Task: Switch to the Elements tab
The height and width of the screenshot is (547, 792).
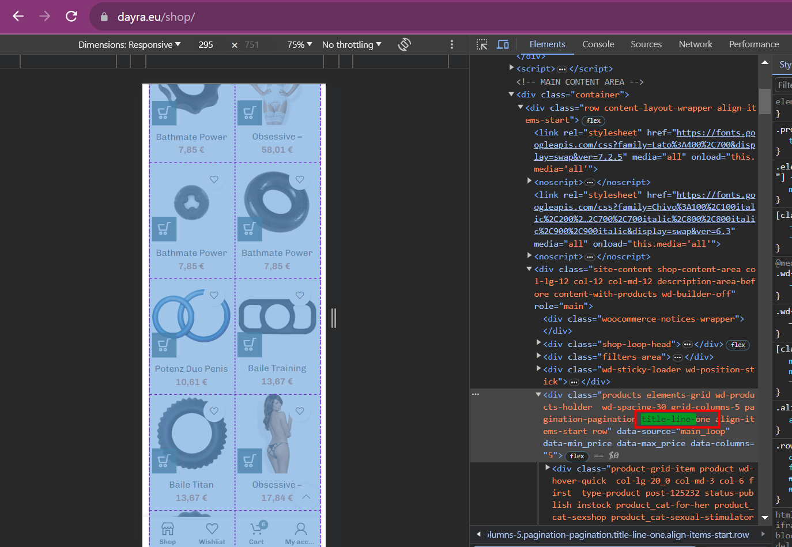Action: [547, 44]
